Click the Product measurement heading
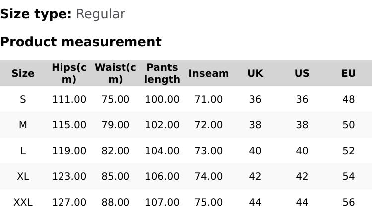Viewport: 372px width, 215px height. coord(81,42)
